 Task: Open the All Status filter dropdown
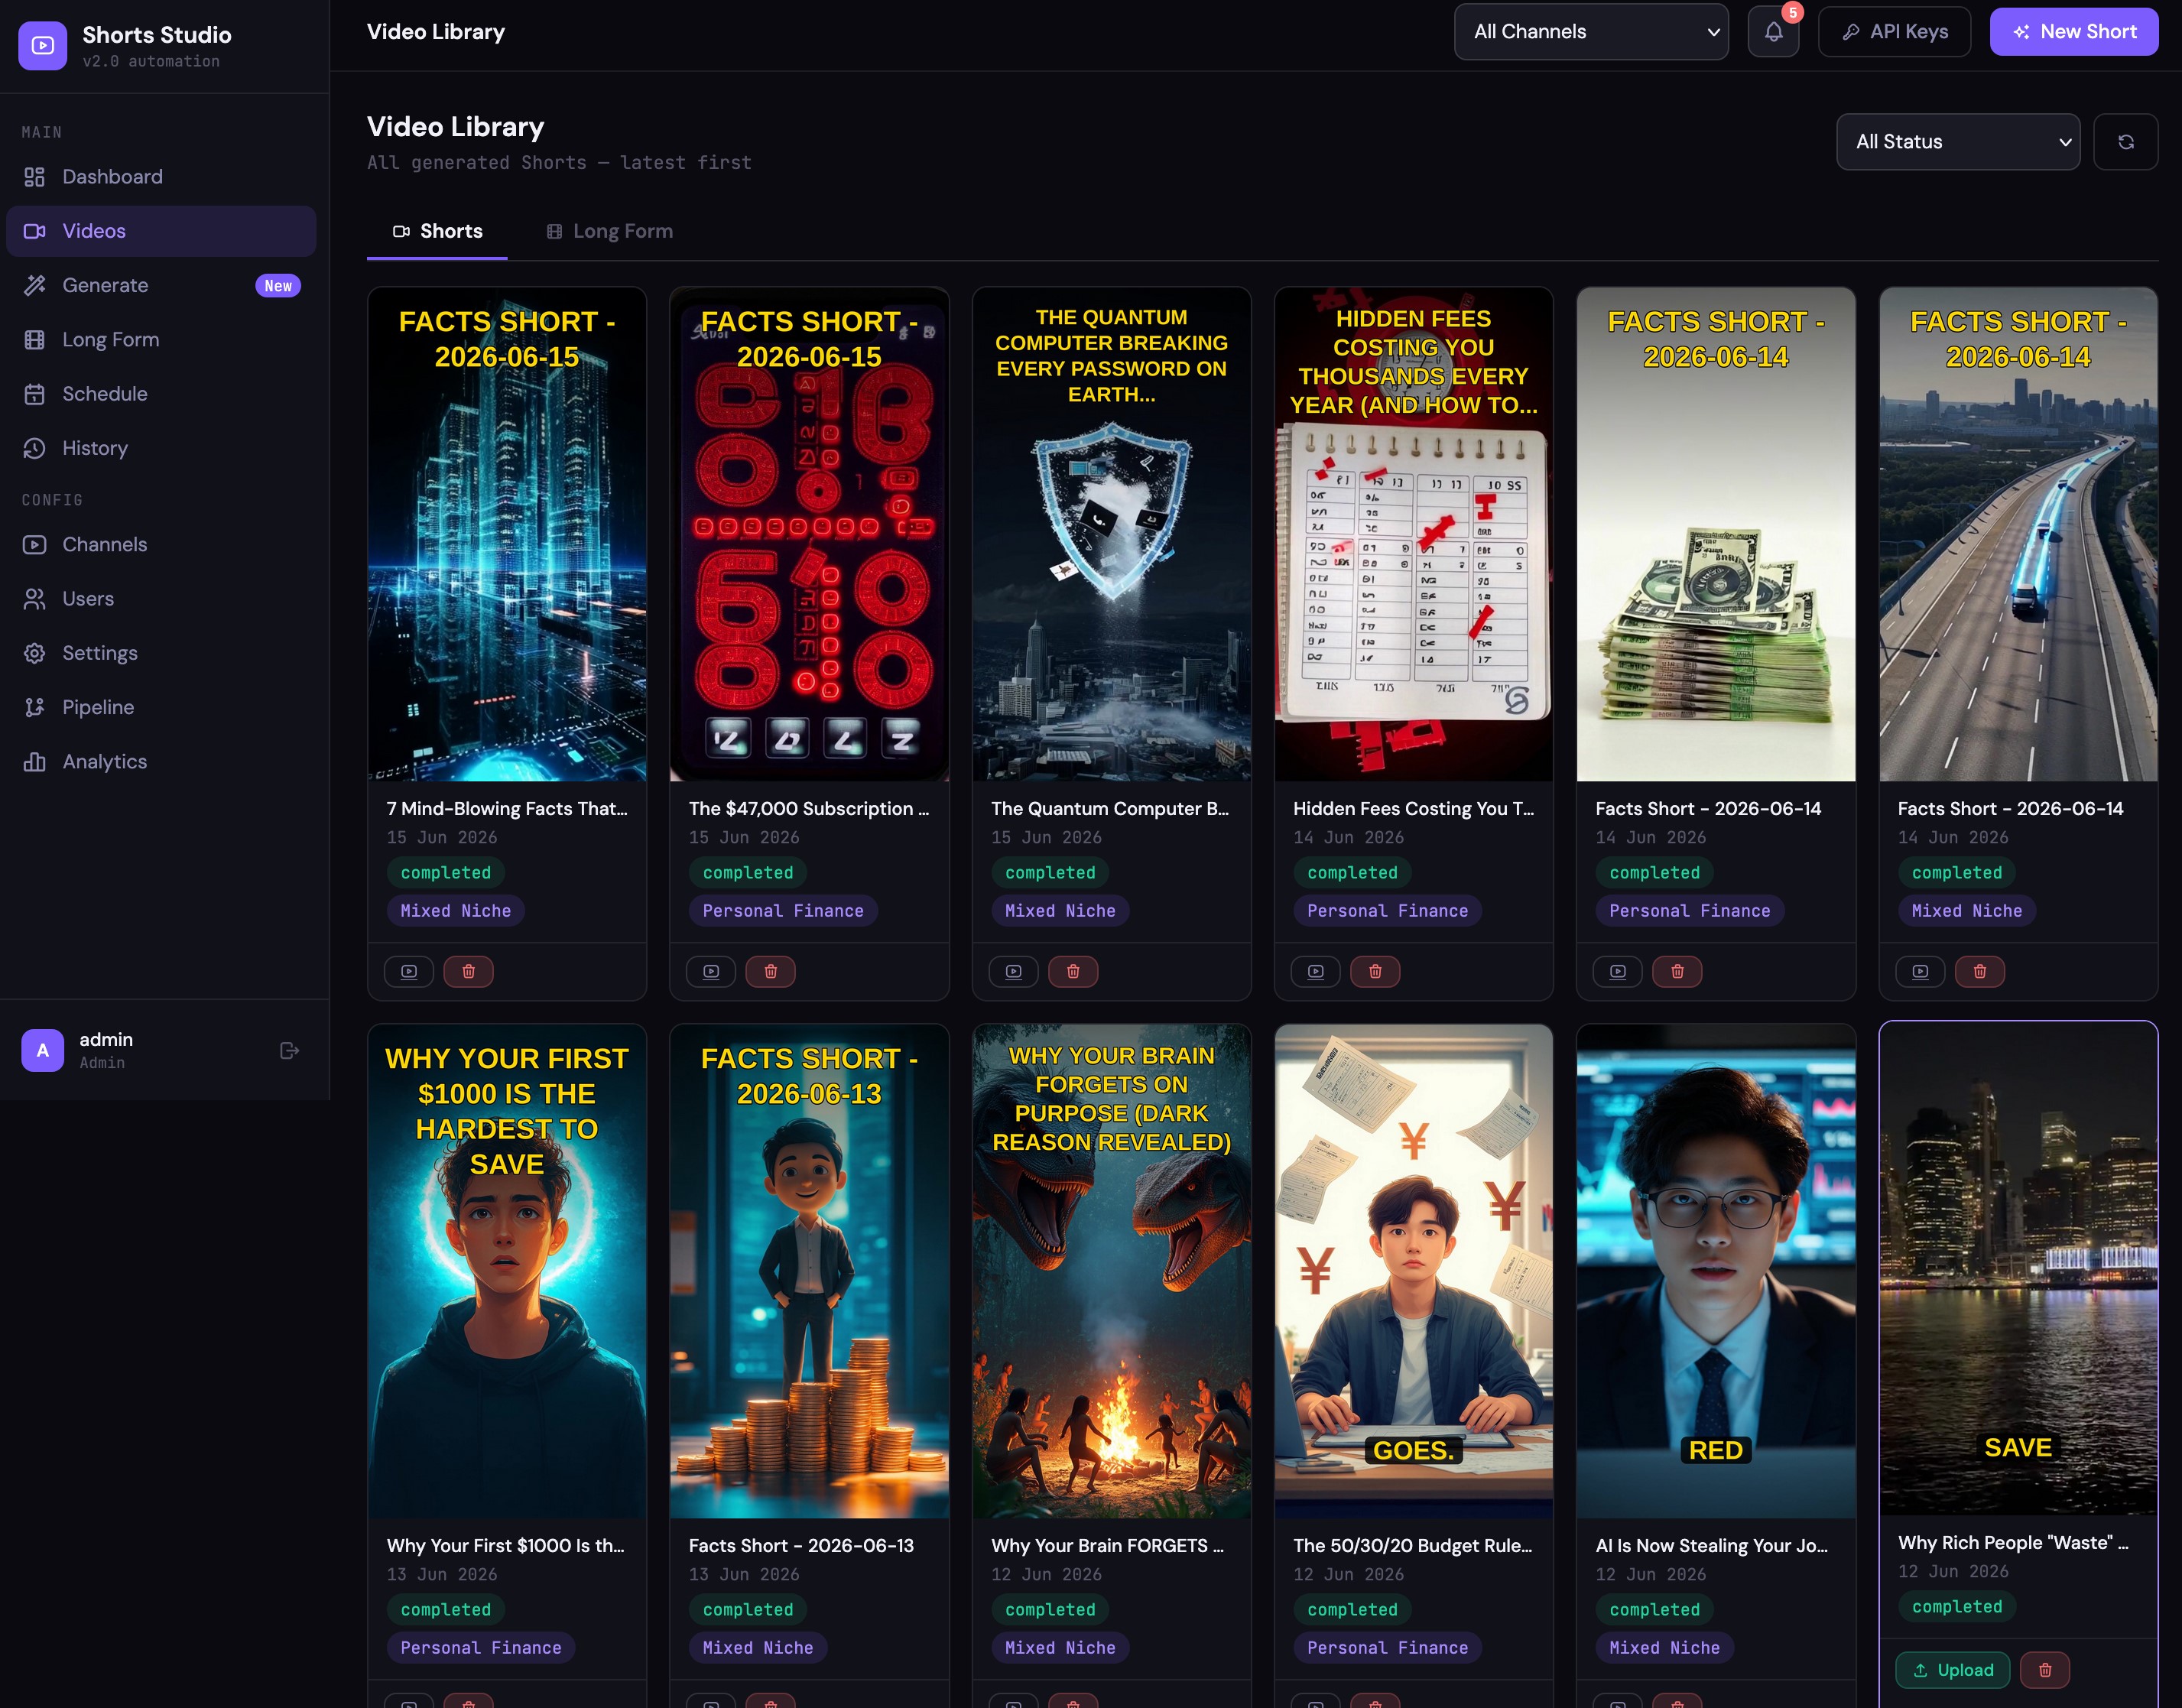1958,142
